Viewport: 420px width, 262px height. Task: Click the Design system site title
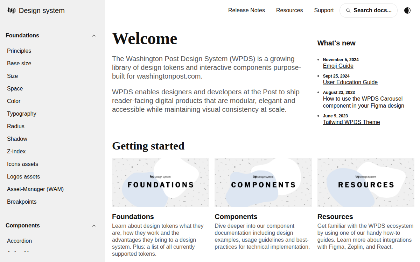click(42, 10)
